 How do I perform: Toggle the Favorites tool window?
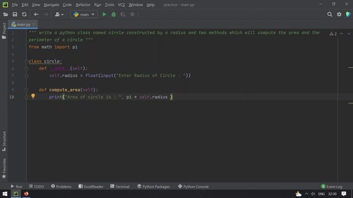(4, 168)
